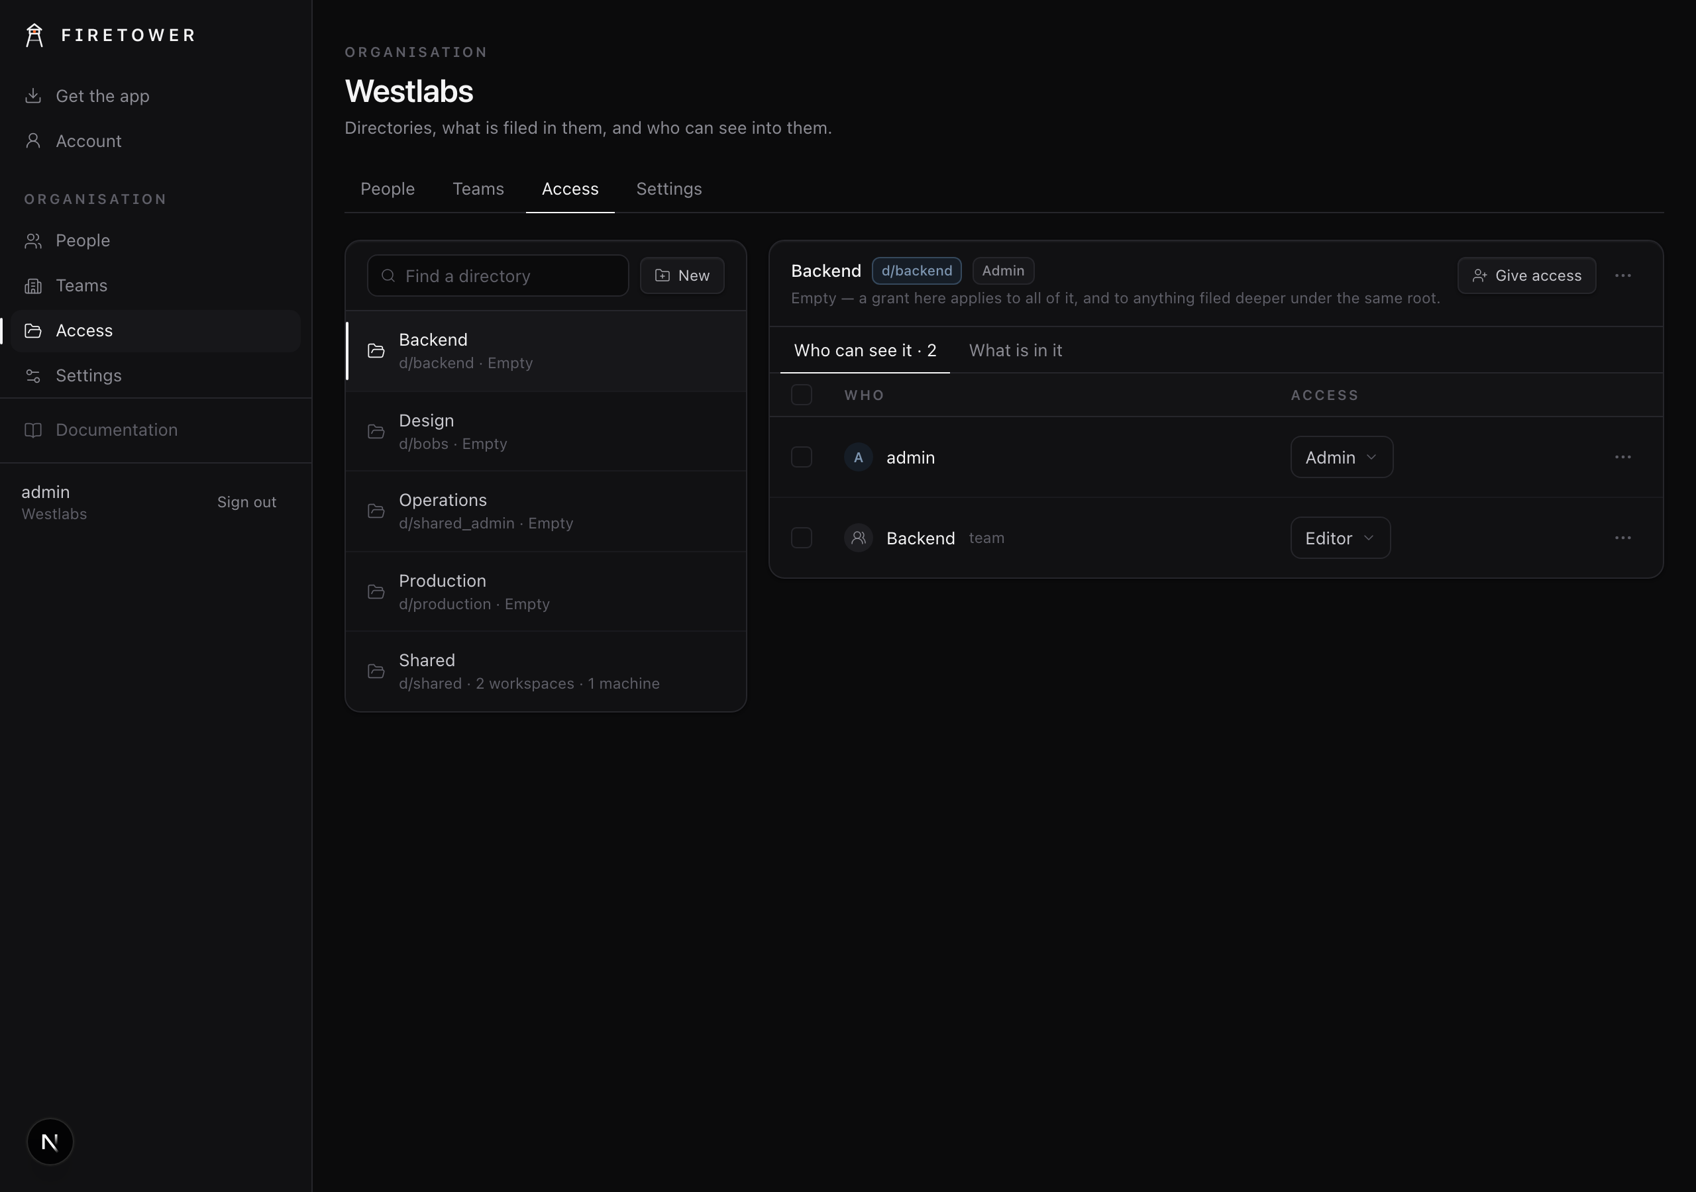Click the Give access button
The width and height of the screenshot is (1696, 1192).
click(1526, 275)
